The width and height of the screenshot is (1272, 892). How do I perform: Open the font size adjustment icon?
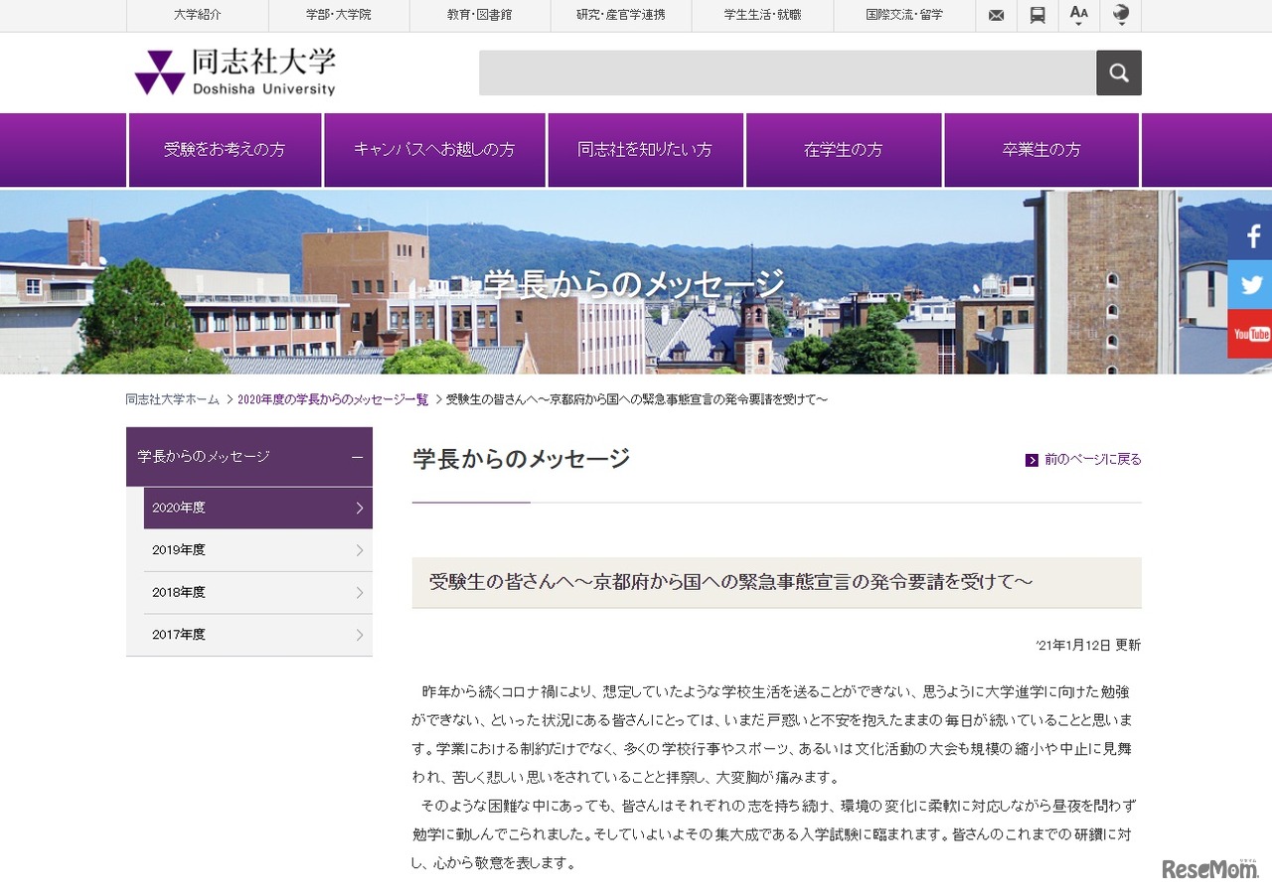1079,15
